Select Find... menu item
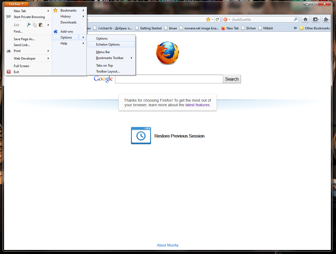 coord(28,32)
